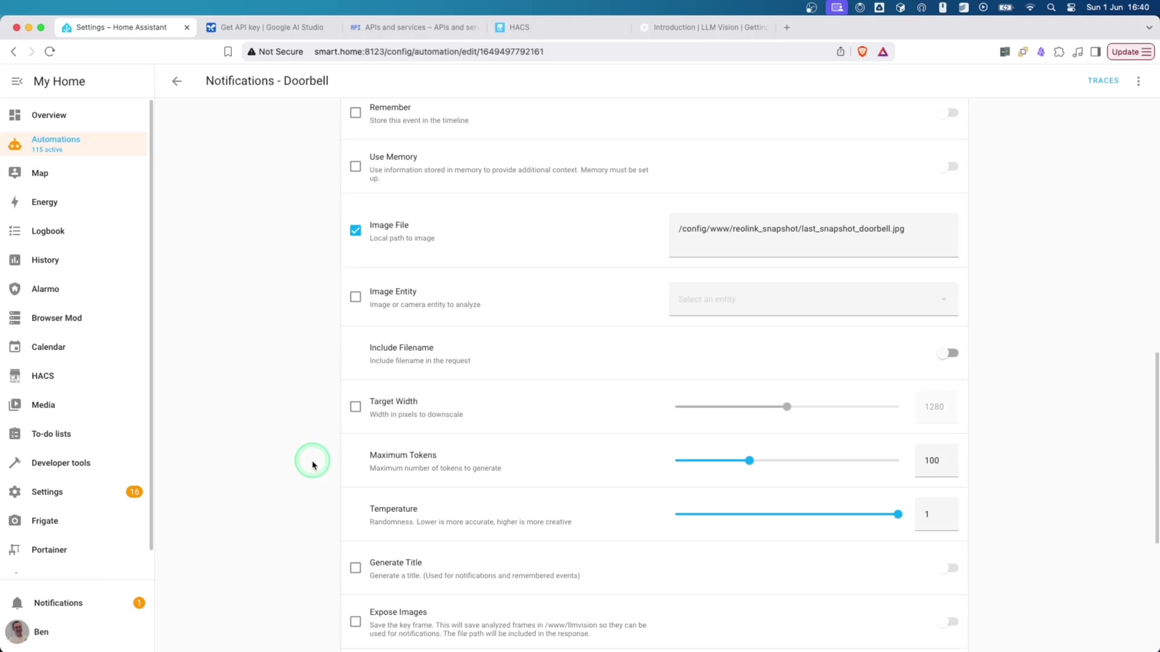Click the Maximum Tokens slider handle
The width and height of the screenshot is (1160, 652).
749,461
